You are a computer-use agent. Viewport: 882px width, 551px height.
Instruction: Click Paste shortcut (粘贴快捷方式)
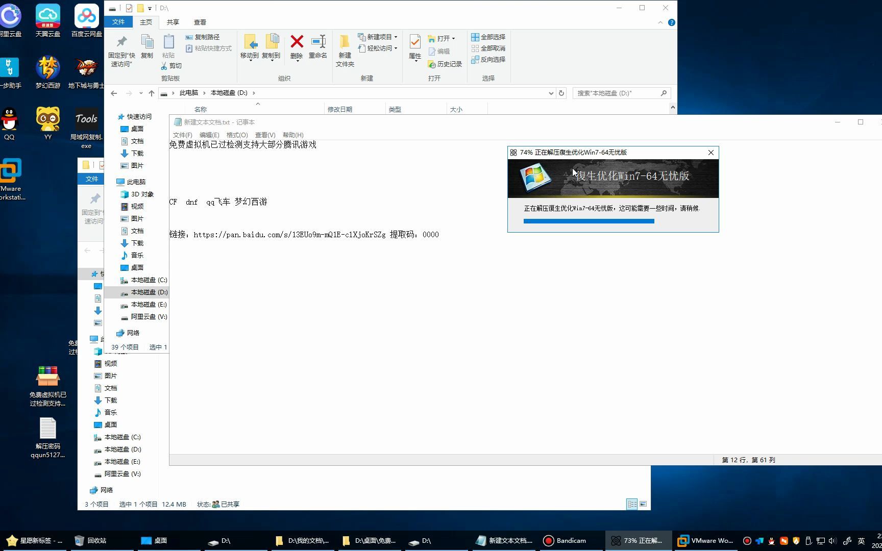click(208, 48)
